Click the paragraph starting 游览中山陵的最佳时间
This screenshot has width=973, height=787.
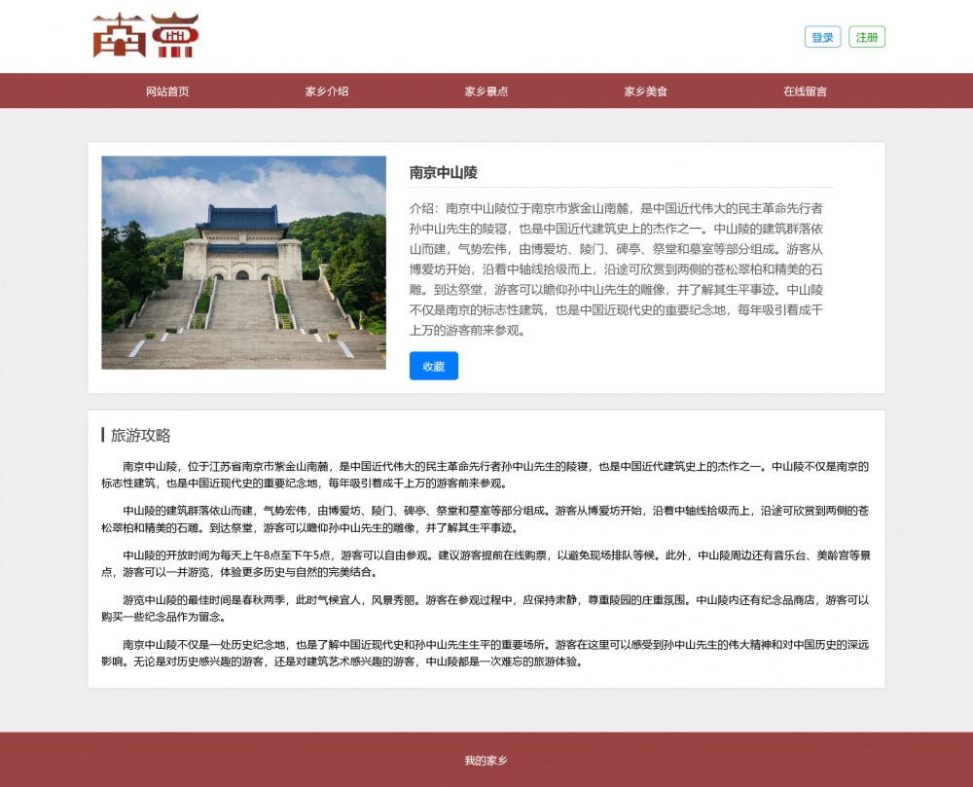click(x=486, y=608)
